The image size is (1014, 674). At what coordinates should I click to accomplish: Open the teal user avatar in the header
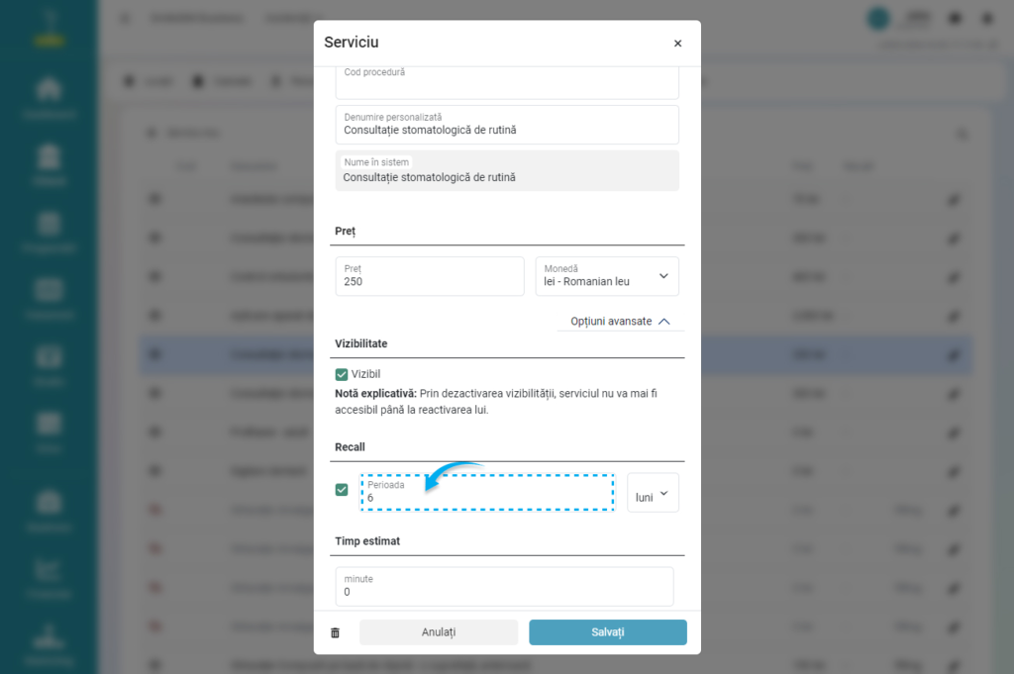[877, 18]
